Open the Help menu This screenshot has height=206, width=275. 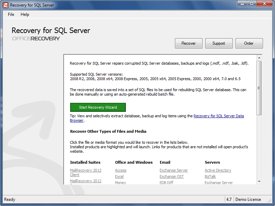coord(25,14)
